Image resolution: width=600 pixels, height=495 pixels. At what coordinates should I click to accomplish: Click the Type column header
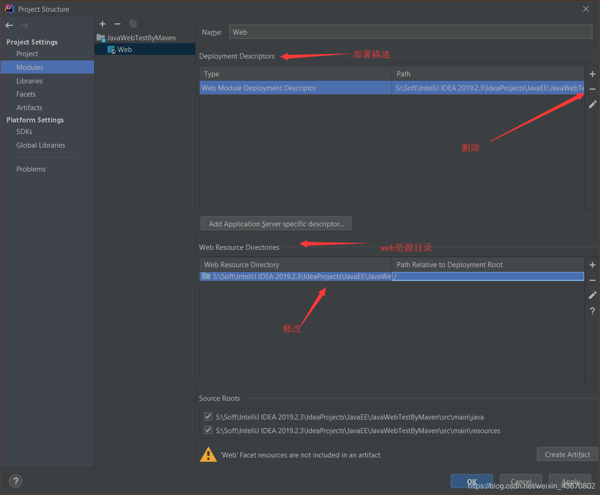coord(296,74)
